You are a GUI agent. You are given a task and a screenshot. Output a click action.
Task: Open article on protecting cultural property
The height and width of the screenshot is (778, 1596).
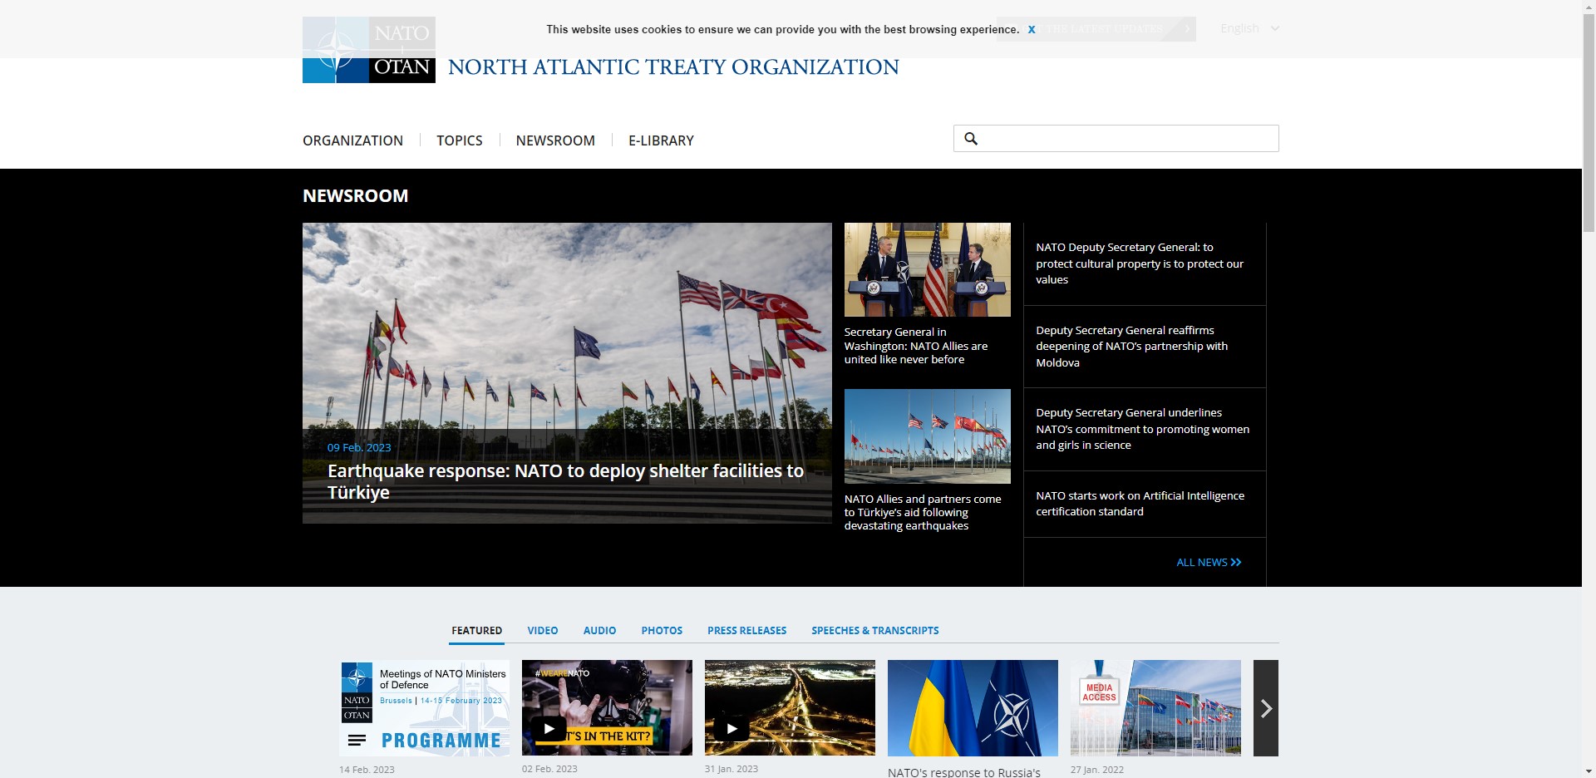point(1140,263)
